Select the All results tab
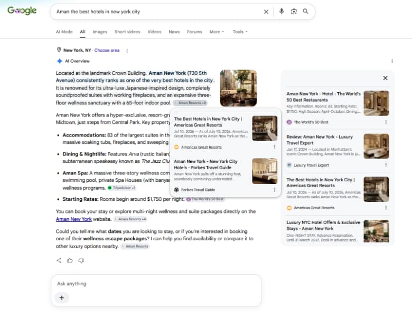The height and width of the screenshot is (312, 412). pos(82,32)
